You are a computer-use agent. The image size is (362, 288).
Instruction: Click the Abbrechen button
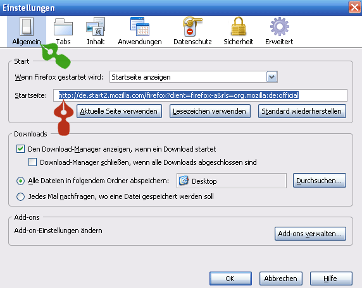pos(281,279)
